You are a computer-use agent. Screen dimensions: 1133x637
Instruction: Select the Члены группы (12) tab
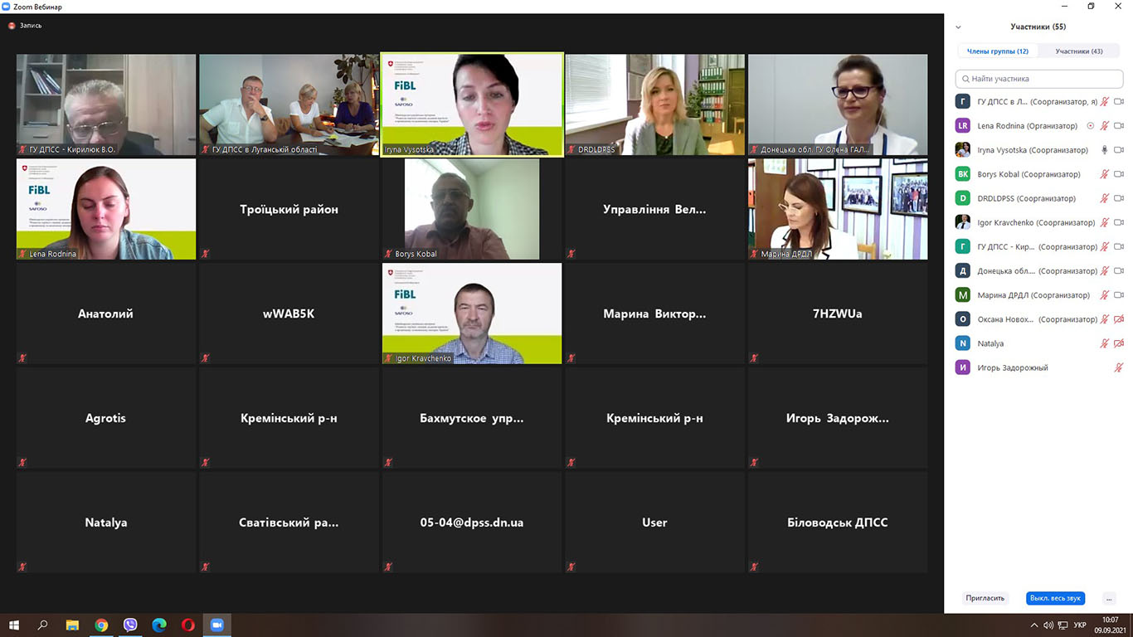[x=998, y=51]
